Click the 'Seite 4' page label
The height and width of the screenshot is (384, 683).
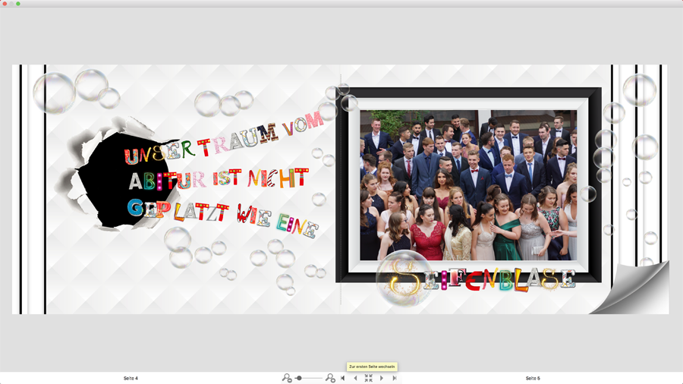pos(131,379)
